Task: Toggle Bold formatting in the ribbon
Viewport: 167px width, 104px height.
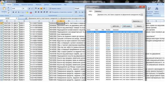Action: tap(13, 12)
